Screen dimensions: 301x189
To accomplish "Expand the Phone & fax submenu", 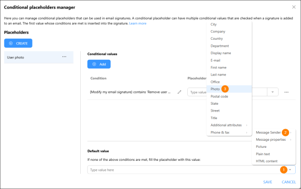I will point(229,133).
